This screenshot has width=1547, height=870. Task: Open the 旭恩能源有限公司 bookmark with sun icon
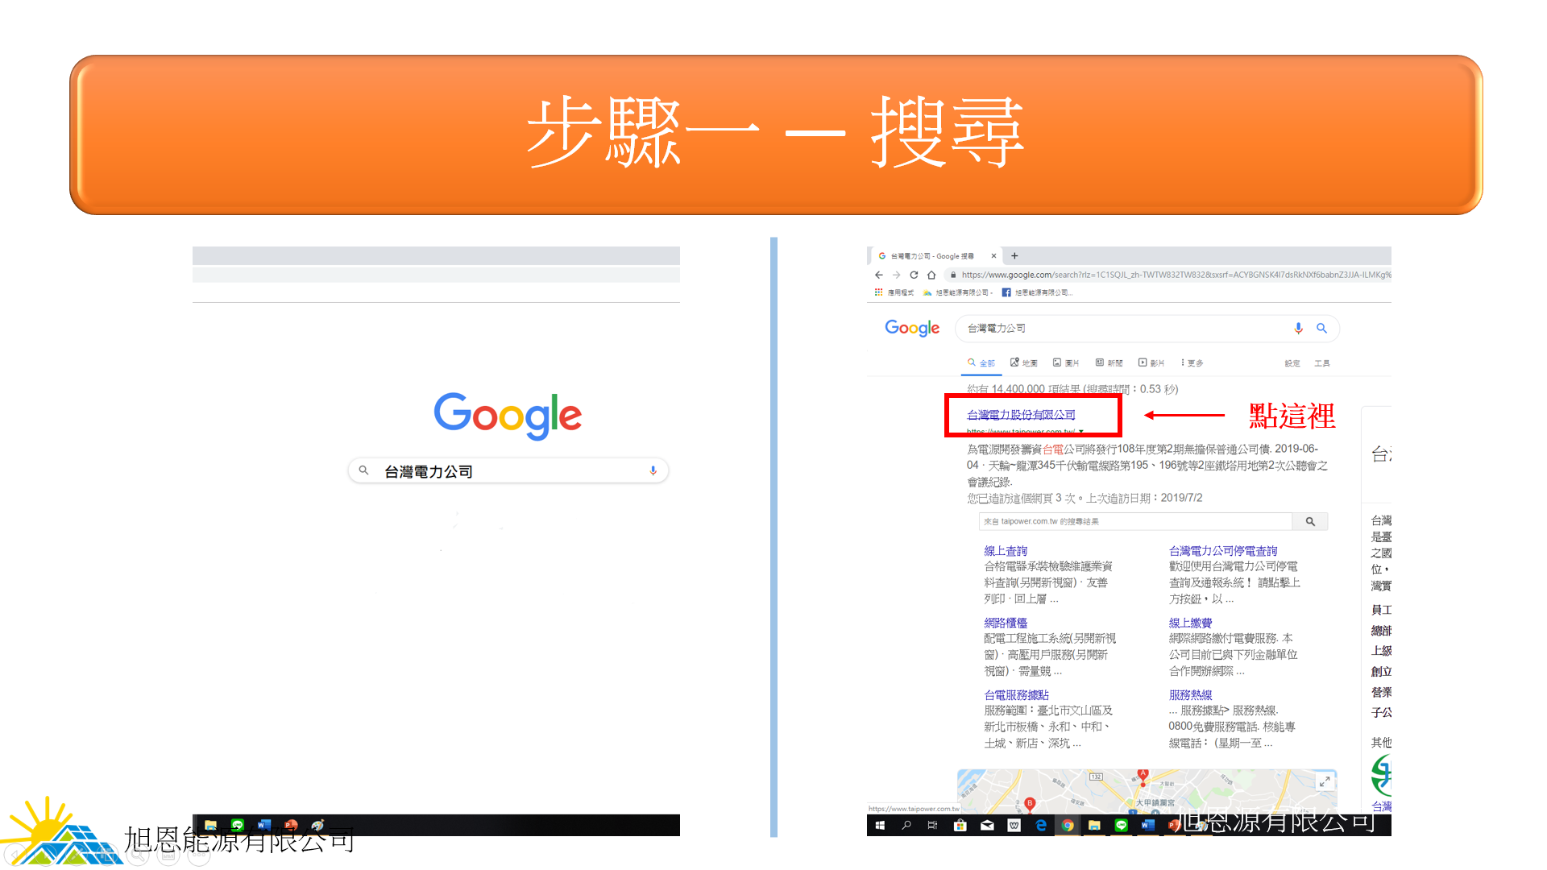(x=958, y=292)
